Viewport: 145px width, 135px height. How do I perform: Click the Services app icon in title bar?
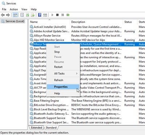[3, 3]
